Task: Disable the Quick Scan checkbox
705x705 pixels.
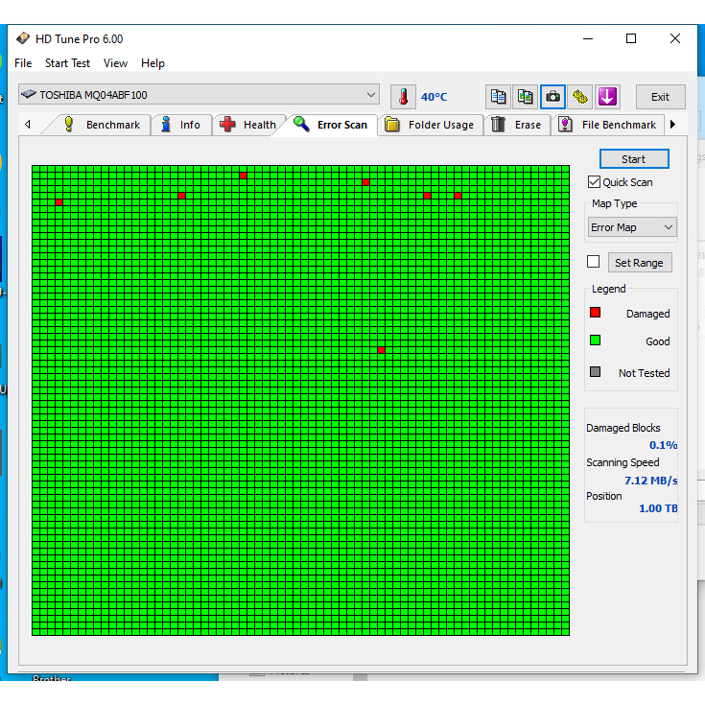Action: pyautogui.click(x=595, y=182)
